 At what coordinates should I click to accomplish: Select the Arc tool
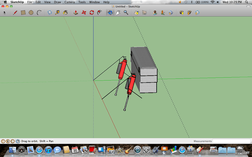(39, 13)
